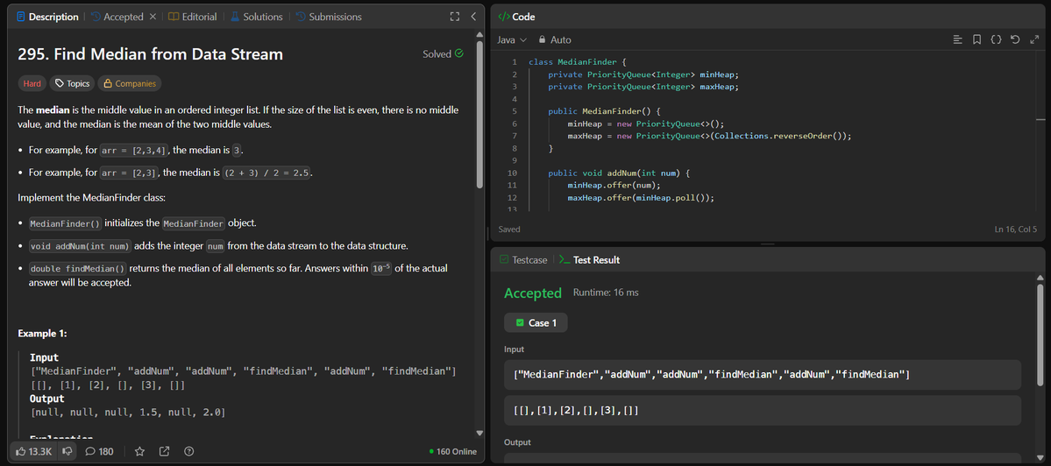Click the curly braces icon in toolbar
The width and height of the screenshot is (1051, 466).
coord(996,40)
